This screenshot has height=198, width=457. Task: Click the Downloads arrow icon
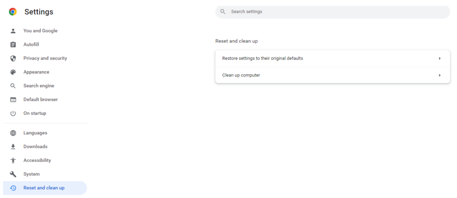click(x=13, y=146)
